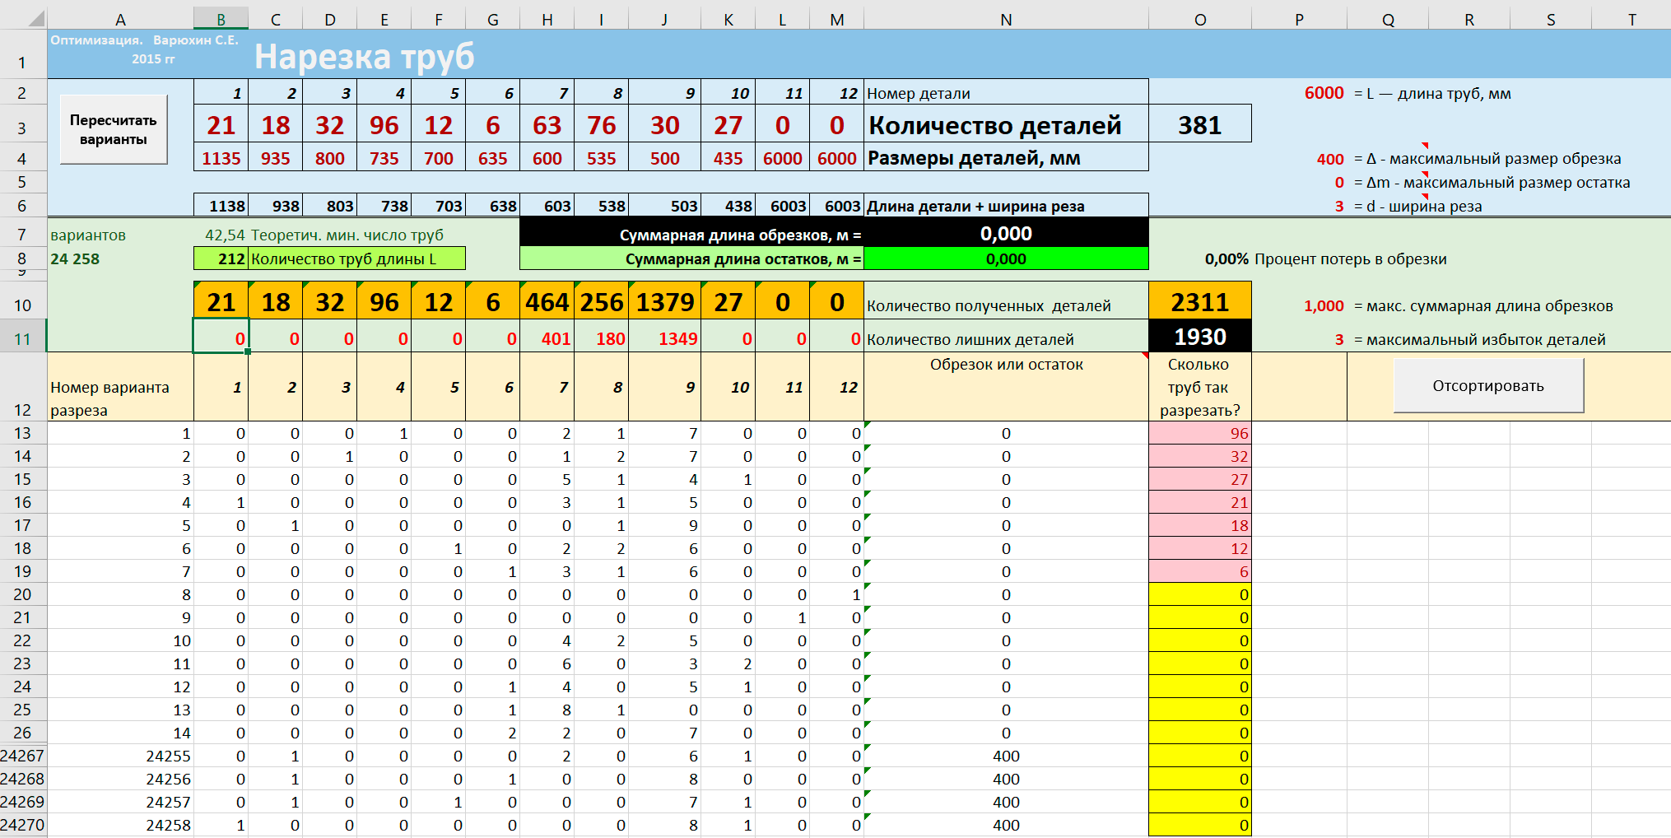
Task: Select offcut cell 400 in row 24268
Action: 1006,779
